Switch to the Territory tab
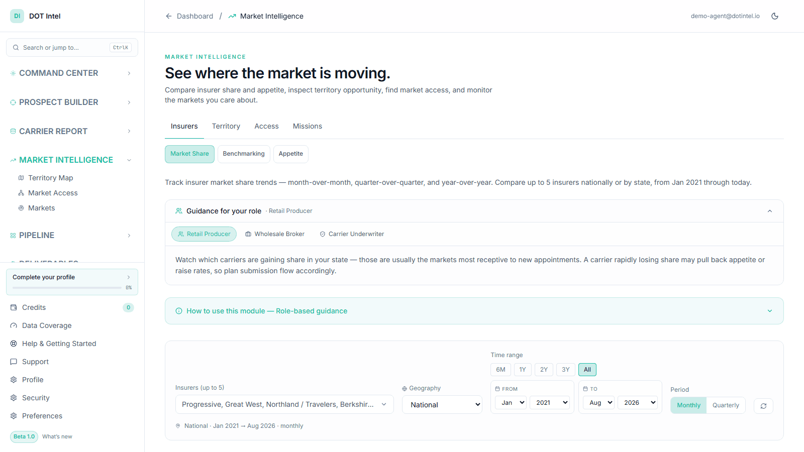 226,126
